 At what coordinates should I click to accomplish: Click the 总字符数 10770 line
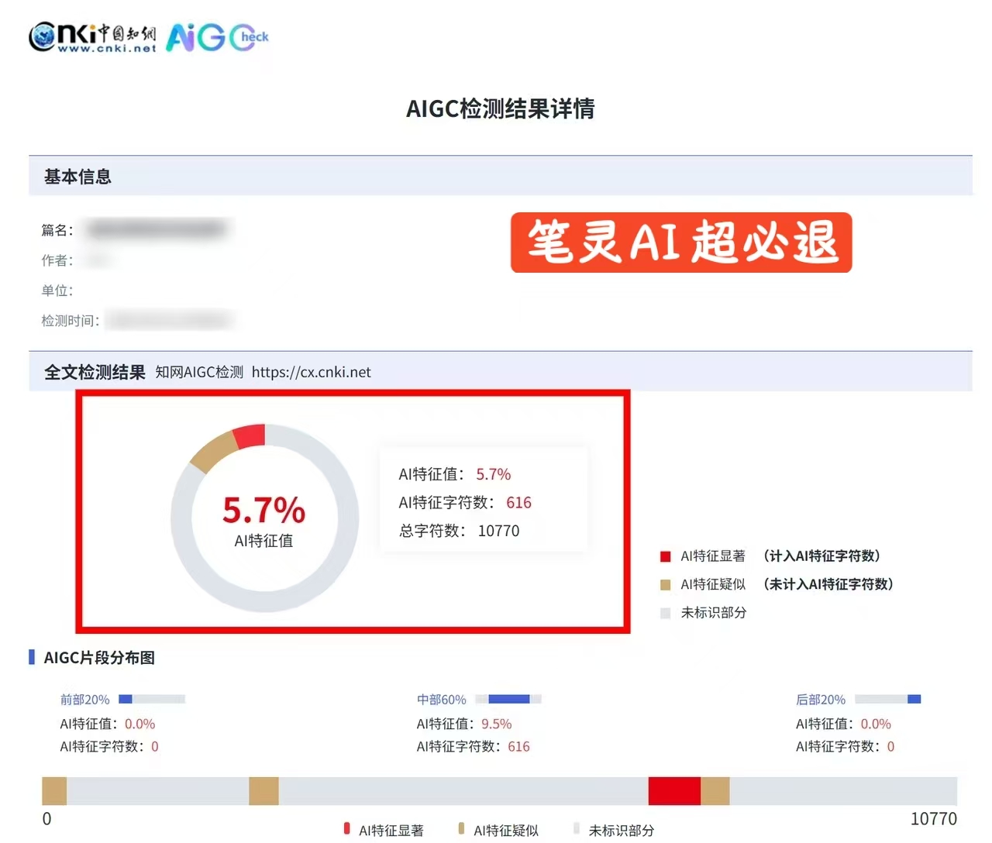click(459, 531)
